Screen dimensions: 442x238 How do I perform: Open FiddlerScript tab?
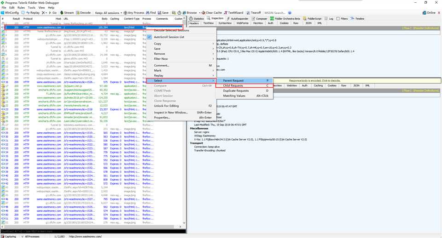tap(312, 18)
